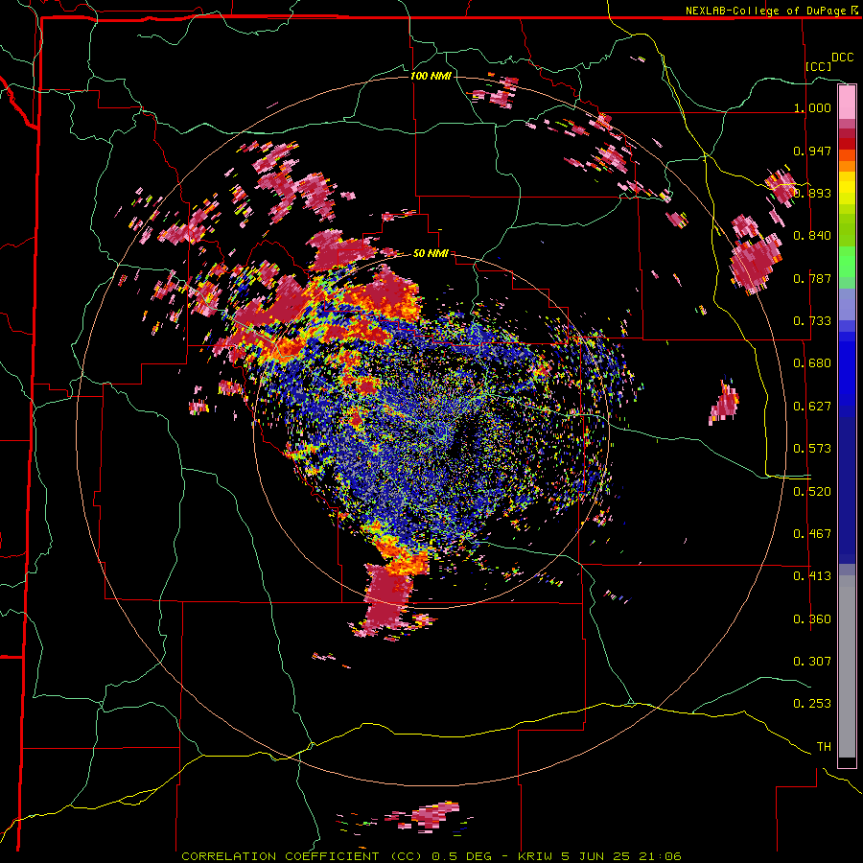Click the 0.893 scale value
Image resolution: width=863 pixels, height=863 pixels.
point(812,193)
